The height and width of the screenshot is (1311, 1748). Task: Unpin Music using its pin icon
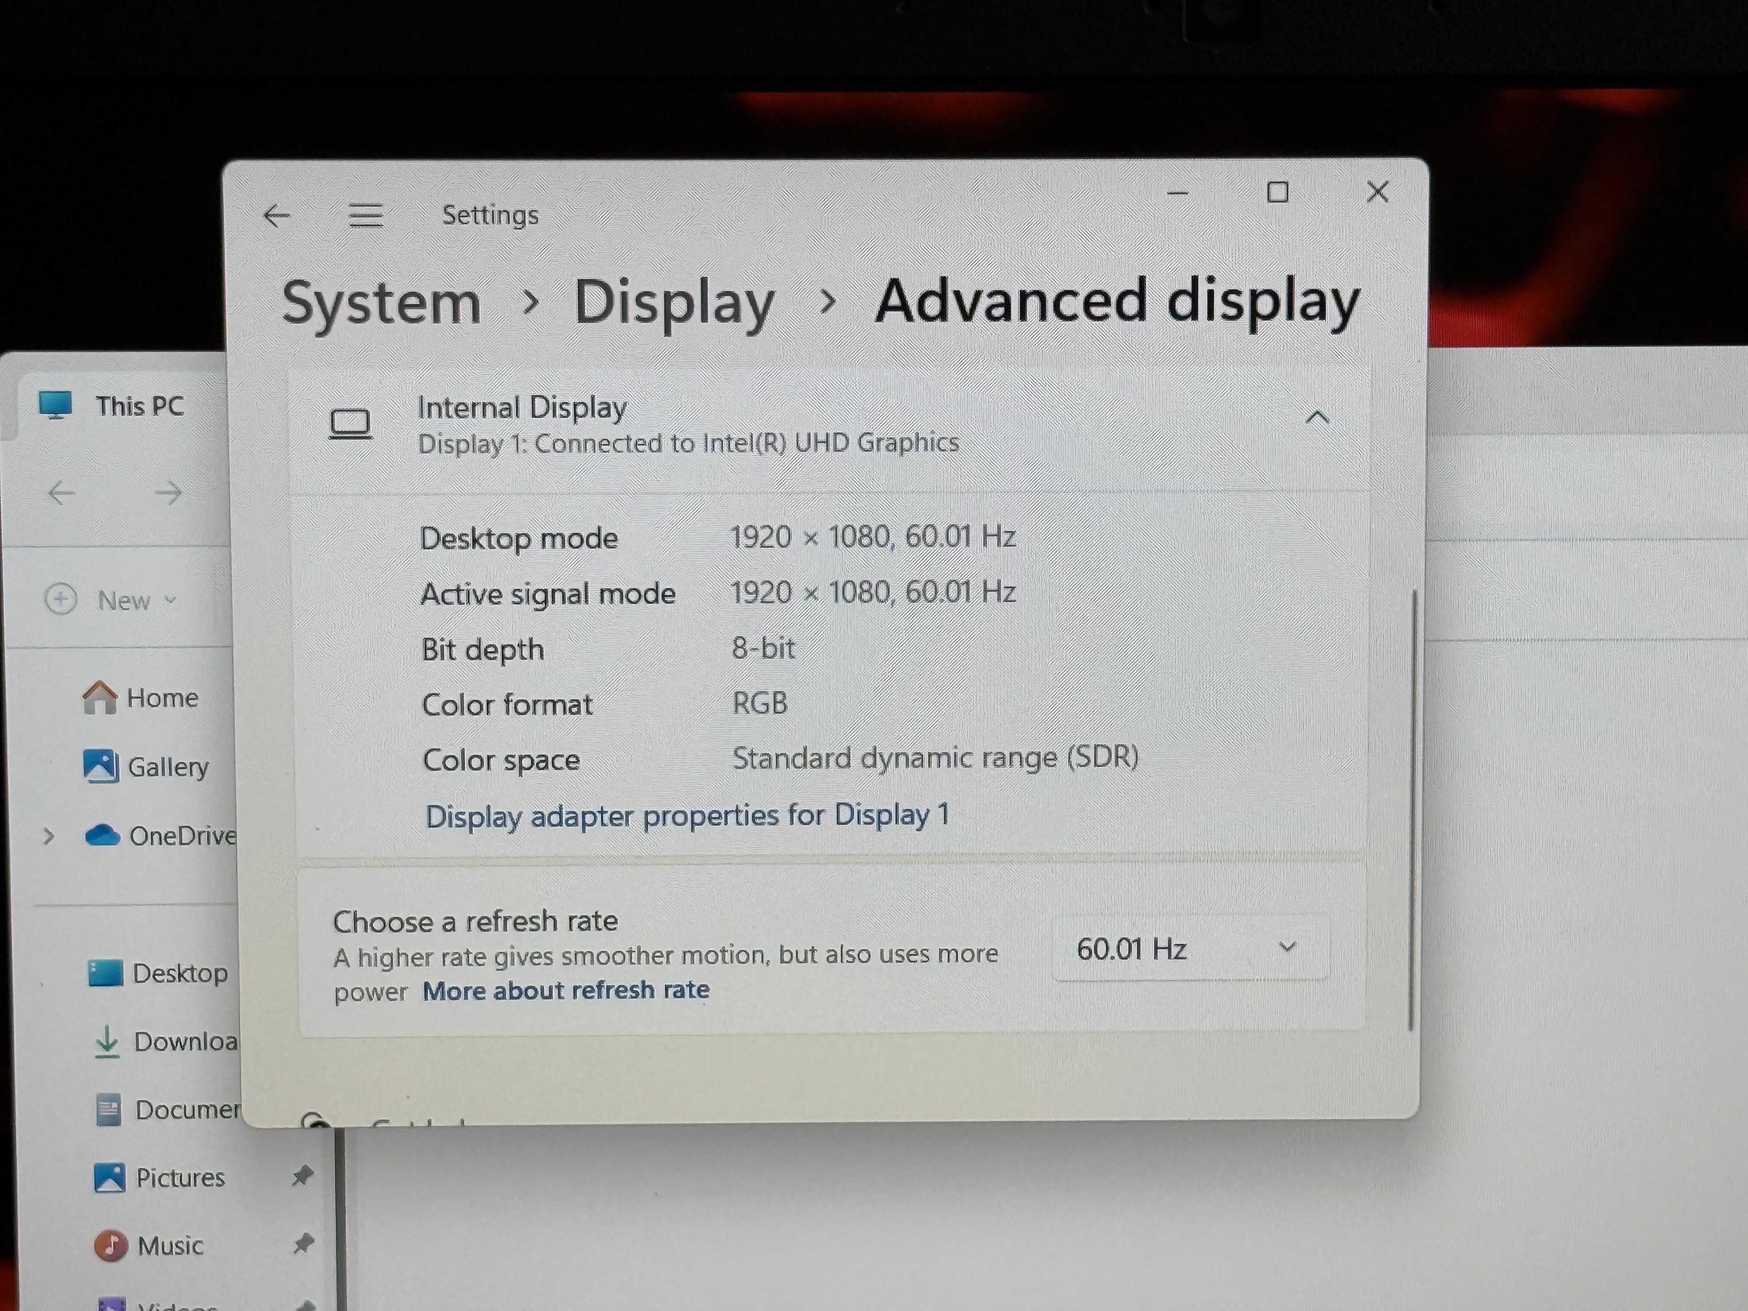pyautogui.click(x=303, y=1244)
